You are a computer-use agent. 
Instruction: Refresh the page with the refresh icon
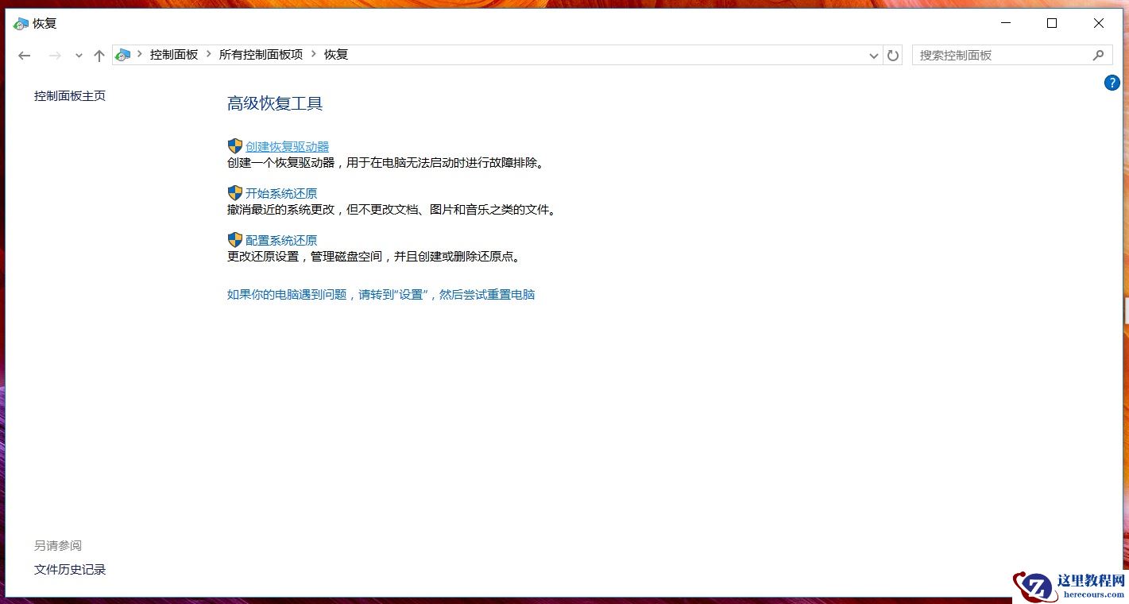coord(892,55)
